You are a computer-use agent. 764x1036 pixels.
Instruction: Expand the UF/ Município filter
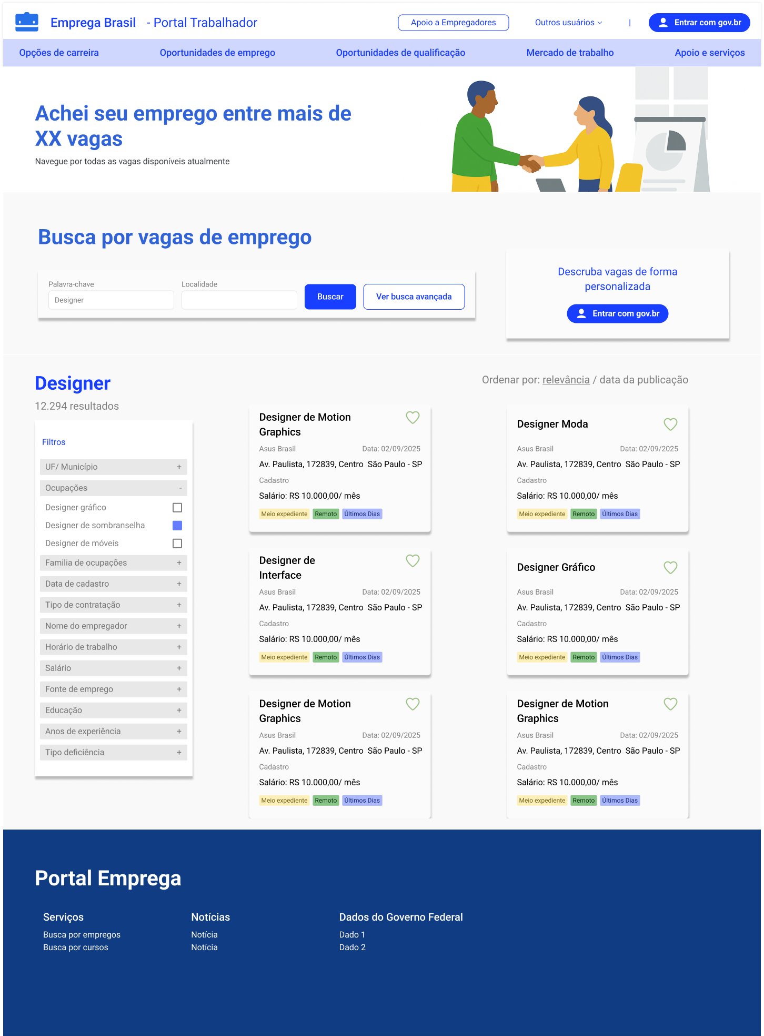[x=114, y=467]
